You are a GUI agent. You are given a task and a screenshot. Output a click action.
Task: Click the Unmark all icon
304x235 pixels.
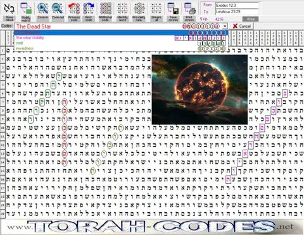tap(156, 8)
